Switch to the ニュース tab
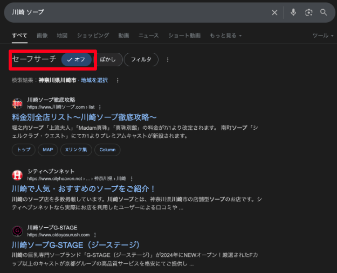Viewport: 337px width, 273px height. pyautogui.click(x=148, y=36)
